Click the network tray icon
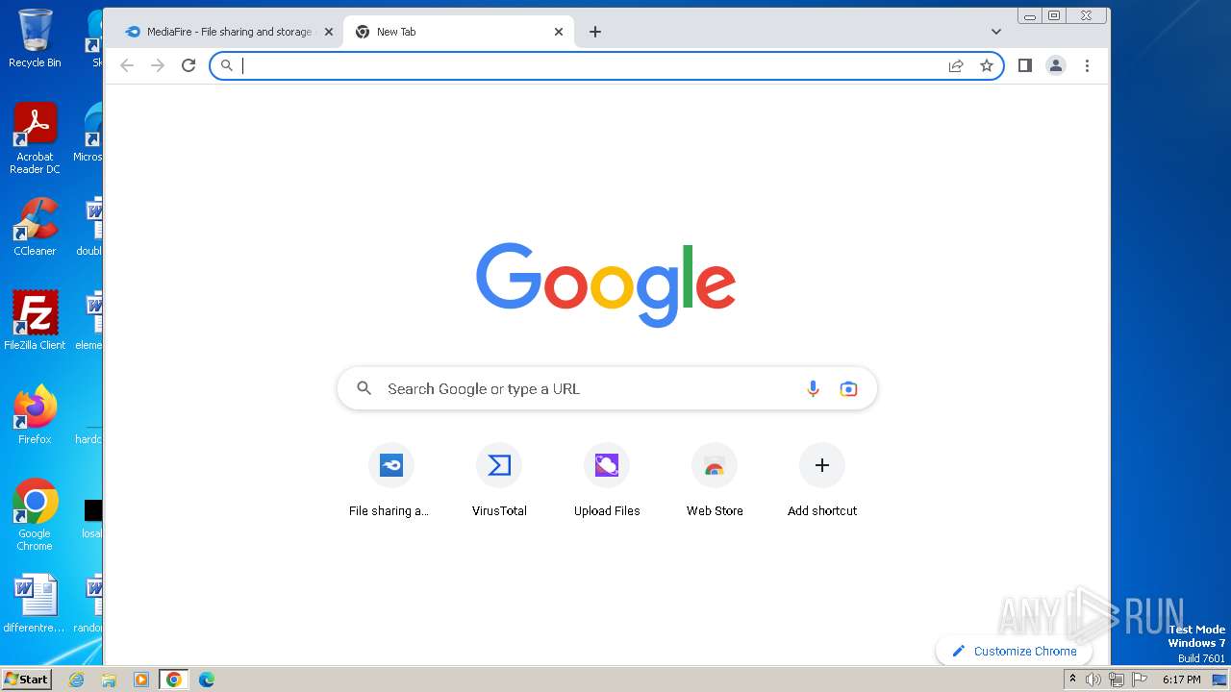Viewport: 1231px width, 692px height. (x=1116, y=680)
